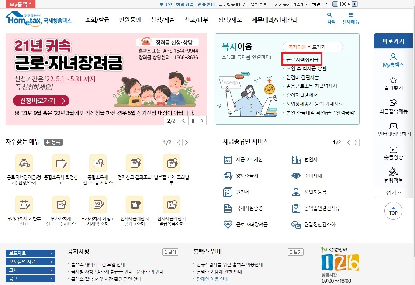Click the 원천세 icon
Image resolution: width=415 pixels, height=285 pixels.
coord(228,192)
